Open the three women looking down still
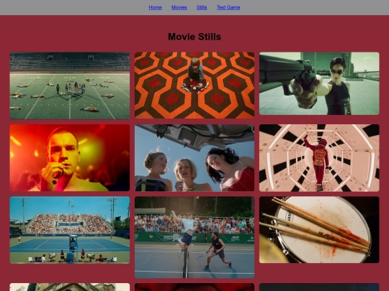The height and width of the screenshot is (291, 389). pyautogui.click(x=194, y=157)
